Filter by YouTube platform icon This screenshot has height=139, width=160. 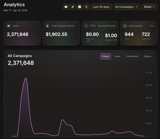tap(66, 7)
